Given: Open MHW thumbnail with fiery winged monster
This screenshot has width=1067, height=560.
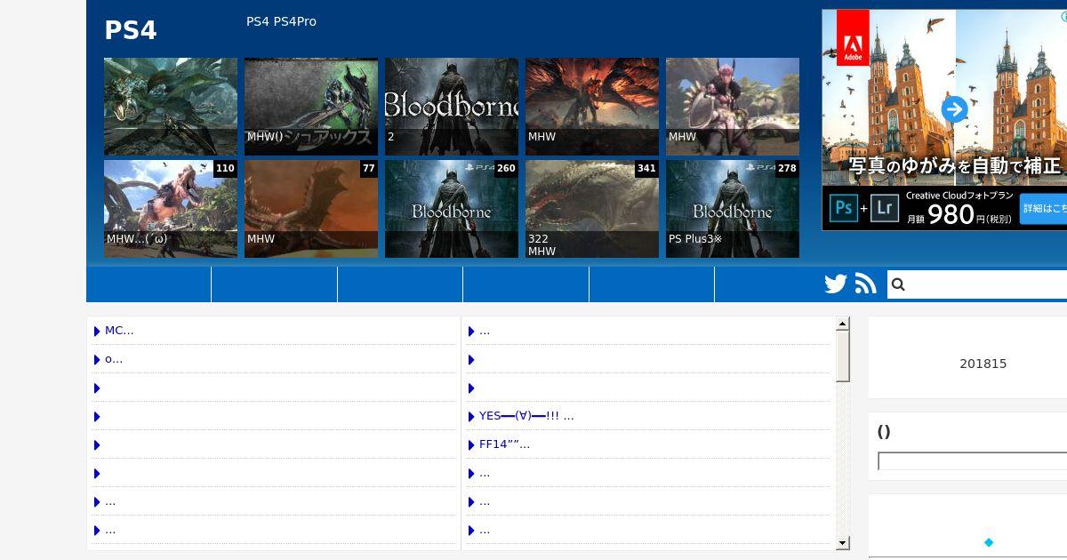Looking at the screenshot, I should point(592,107).
